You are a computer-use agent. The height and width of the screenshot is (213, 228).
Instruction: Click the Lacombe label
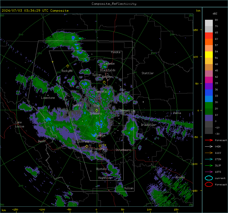click(109, 64)
